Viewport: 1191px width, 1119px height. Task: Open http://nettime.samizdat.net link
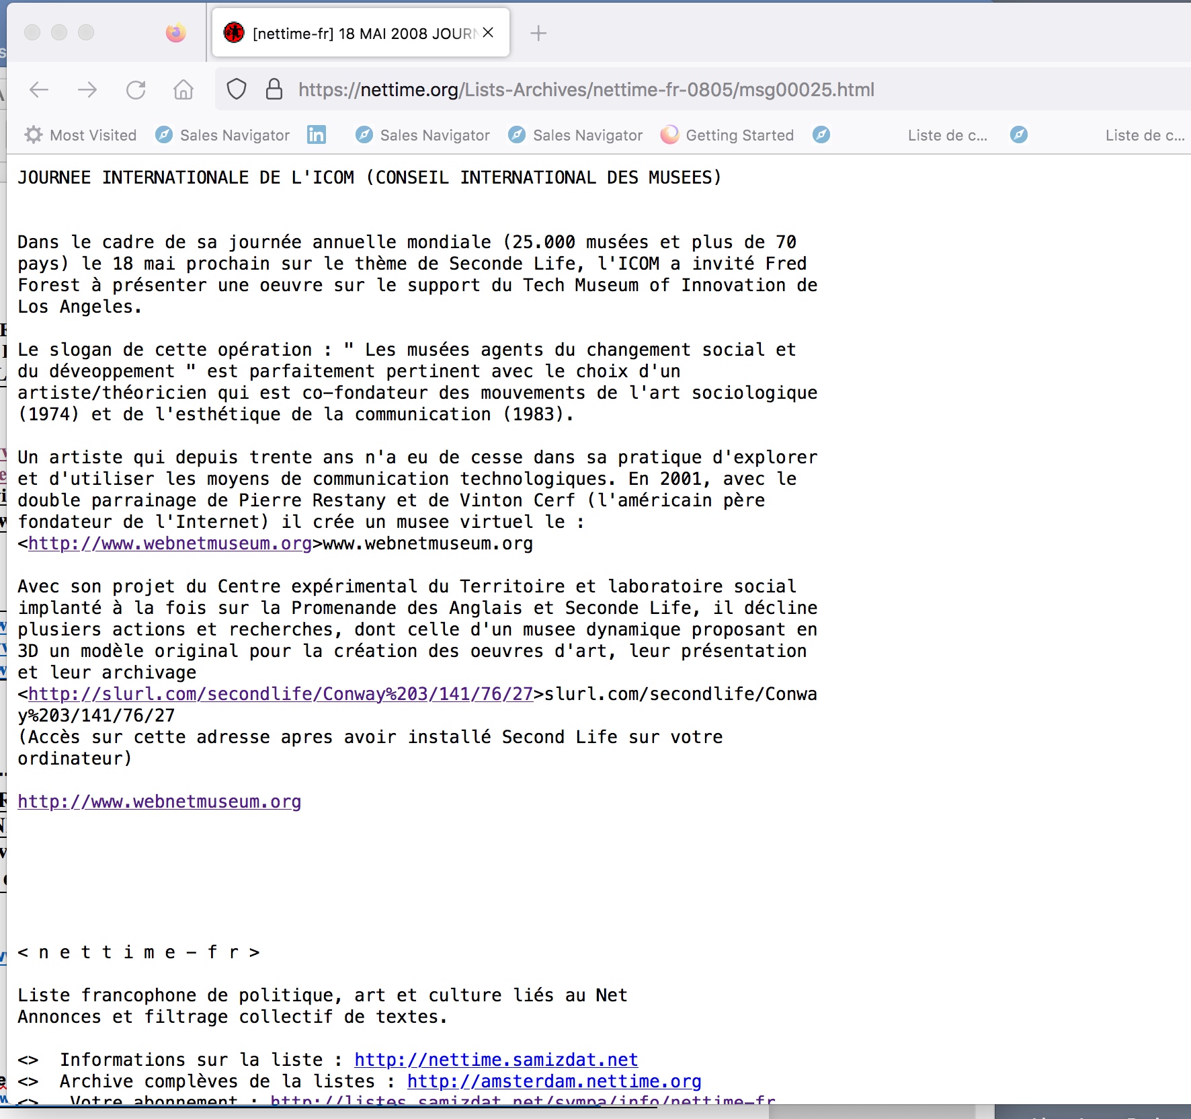pos(496,1060)
